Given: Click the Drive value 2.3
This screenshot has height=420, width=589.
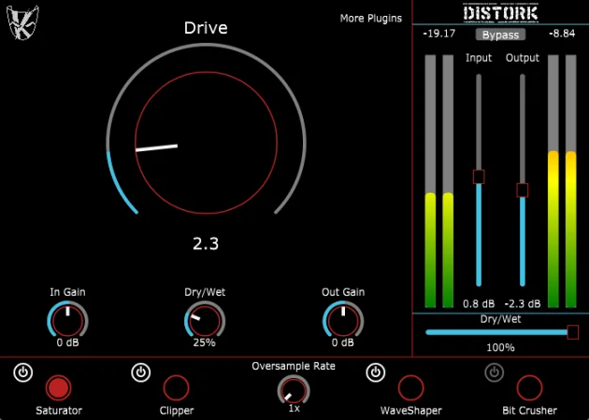Looking at the screenshot, I should pyautogui.click(x=206, y=245).
